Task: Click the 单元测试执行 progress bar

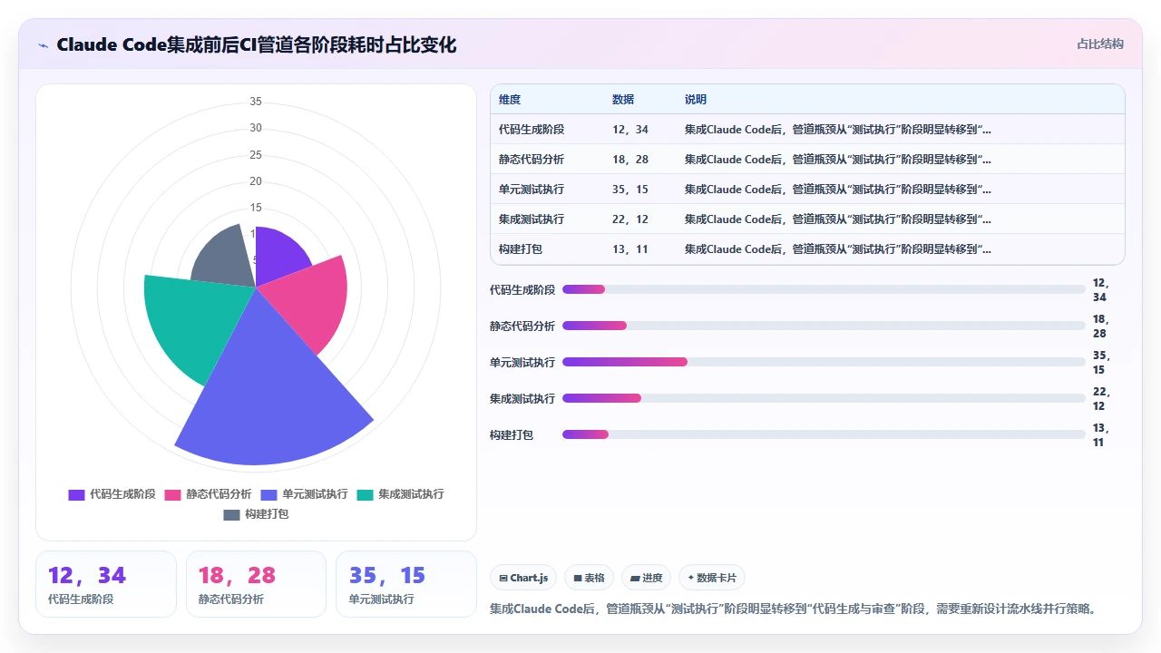Action: click(x=824, y=362)
